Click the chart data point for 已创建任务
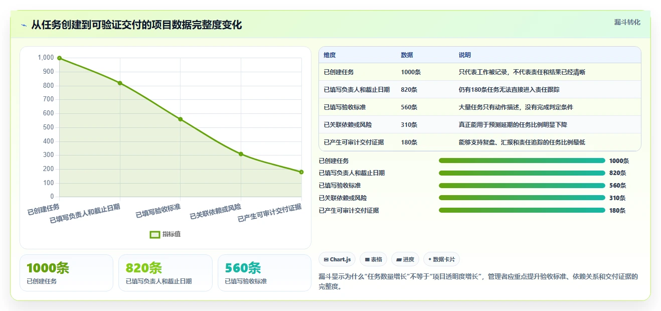This screenshot has height=311, width=661. click(x=59, y=58)
